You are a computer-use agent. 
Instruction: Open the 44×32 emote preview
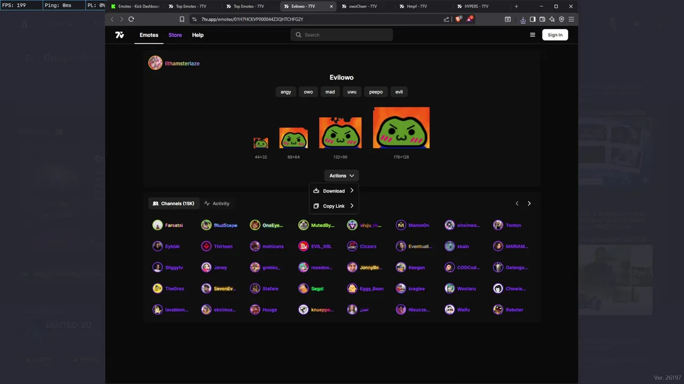pos(261,143)
